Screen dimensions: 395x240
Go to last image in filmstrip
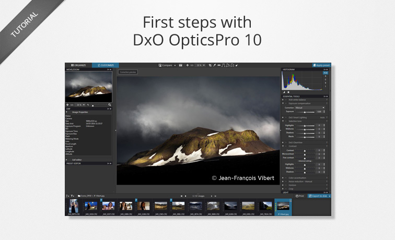pyautogui.click(x=215, y=196)
